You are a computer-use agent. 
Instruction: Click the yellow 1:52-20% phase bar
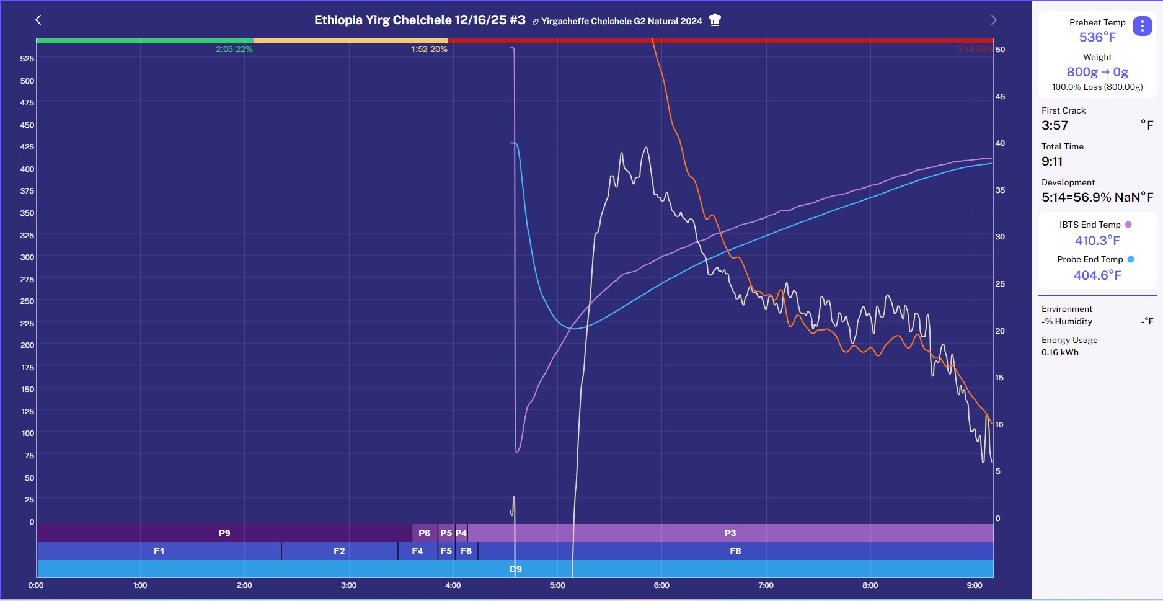(350, 41)
